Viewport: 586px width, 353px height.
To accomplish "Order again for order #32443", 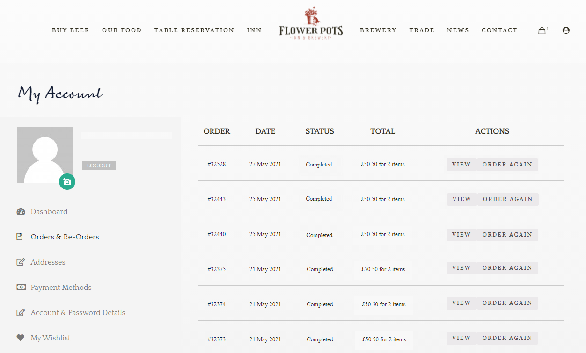I will click(x=508, y=199).
